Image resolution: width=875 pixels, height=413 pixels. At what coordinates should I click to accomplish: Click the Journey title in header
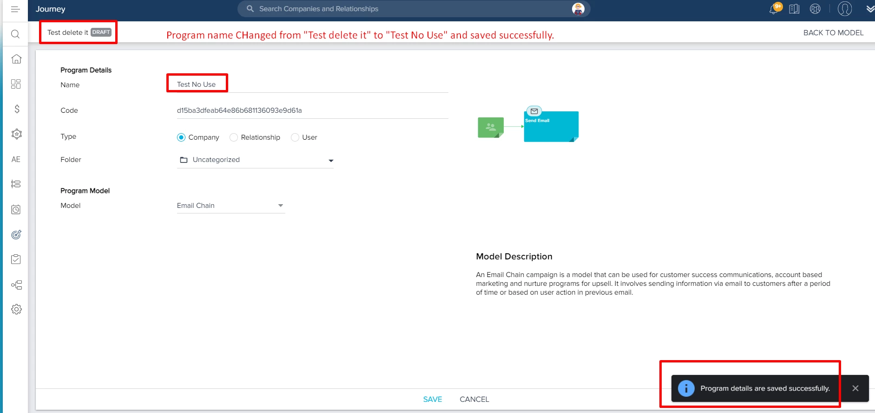[x=51, y=9]
